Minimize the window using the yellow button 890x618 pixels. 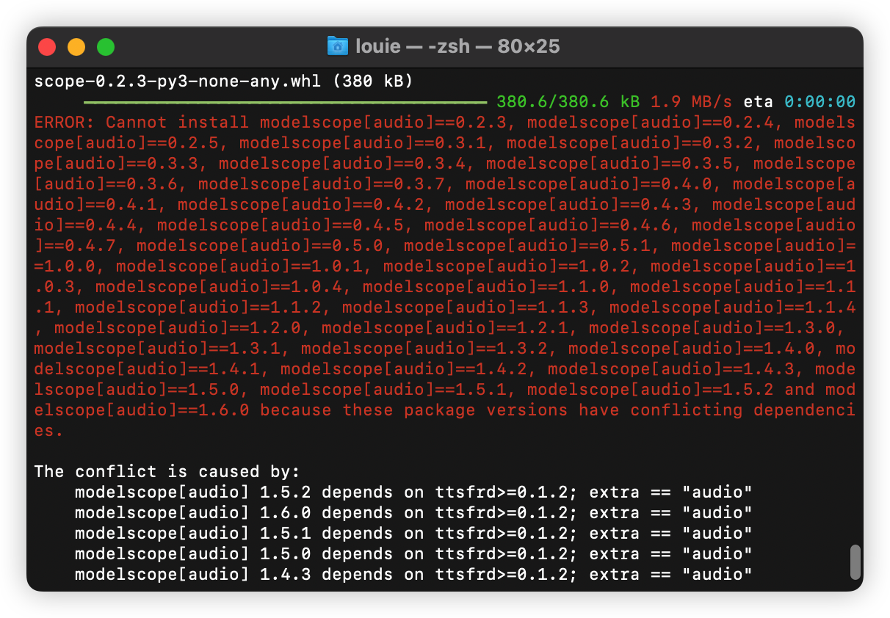76,47
